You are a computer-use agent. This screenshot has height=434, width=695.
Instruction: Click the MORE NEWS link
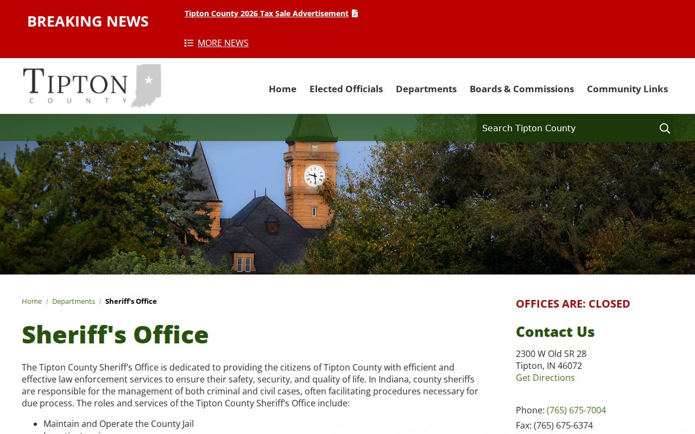[x=223, y=43]
